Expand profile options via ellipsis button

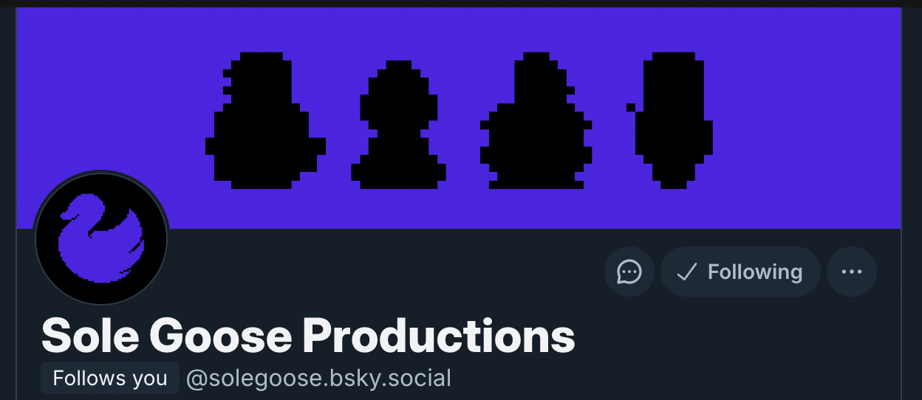coord(852,272)
